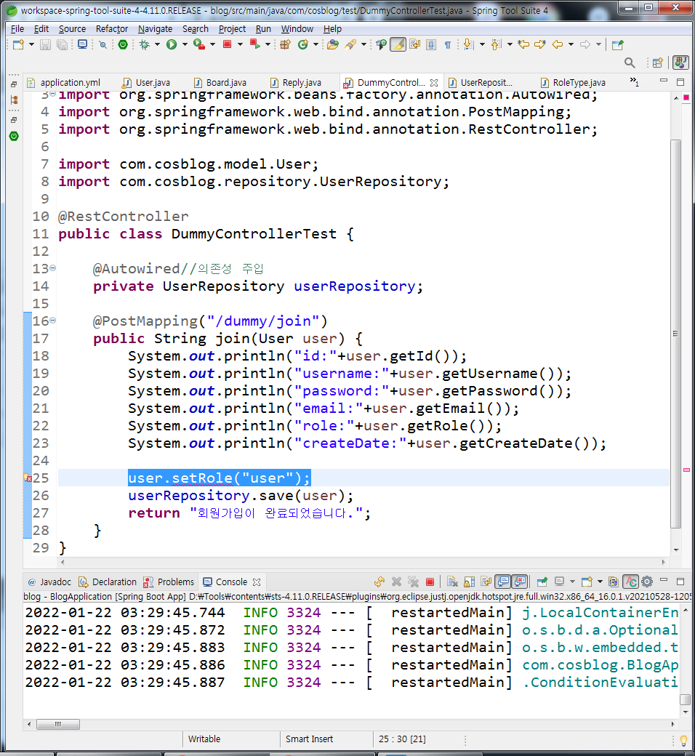The height and width of the screenshot is (756, 695).
Task: Toggle console Word Wrap icon
Action: click(x=486, y=582)
